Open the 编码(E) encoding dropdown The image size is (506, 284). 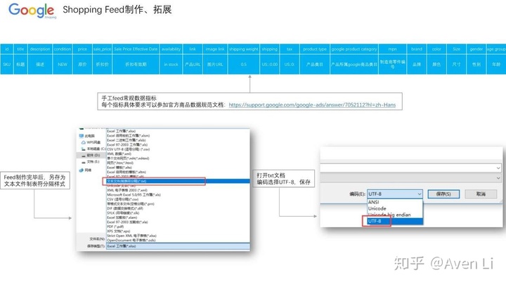[395, 194]
